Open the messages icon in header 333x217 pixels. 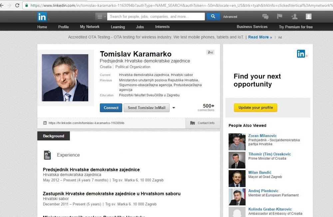[265, 16]
